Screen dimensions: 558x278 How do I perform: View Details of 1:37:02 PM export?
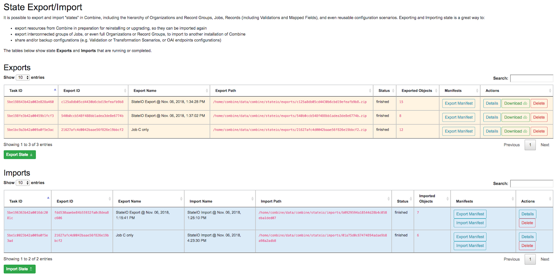pyautogui.click(x=492, y=117)
